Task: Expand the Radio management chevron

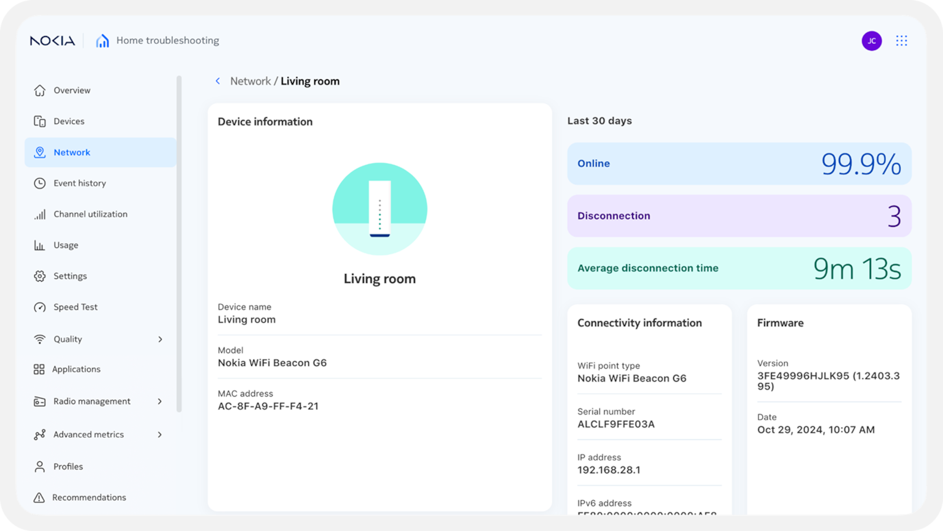Action: pyautogui.click(x=160, y=402)
